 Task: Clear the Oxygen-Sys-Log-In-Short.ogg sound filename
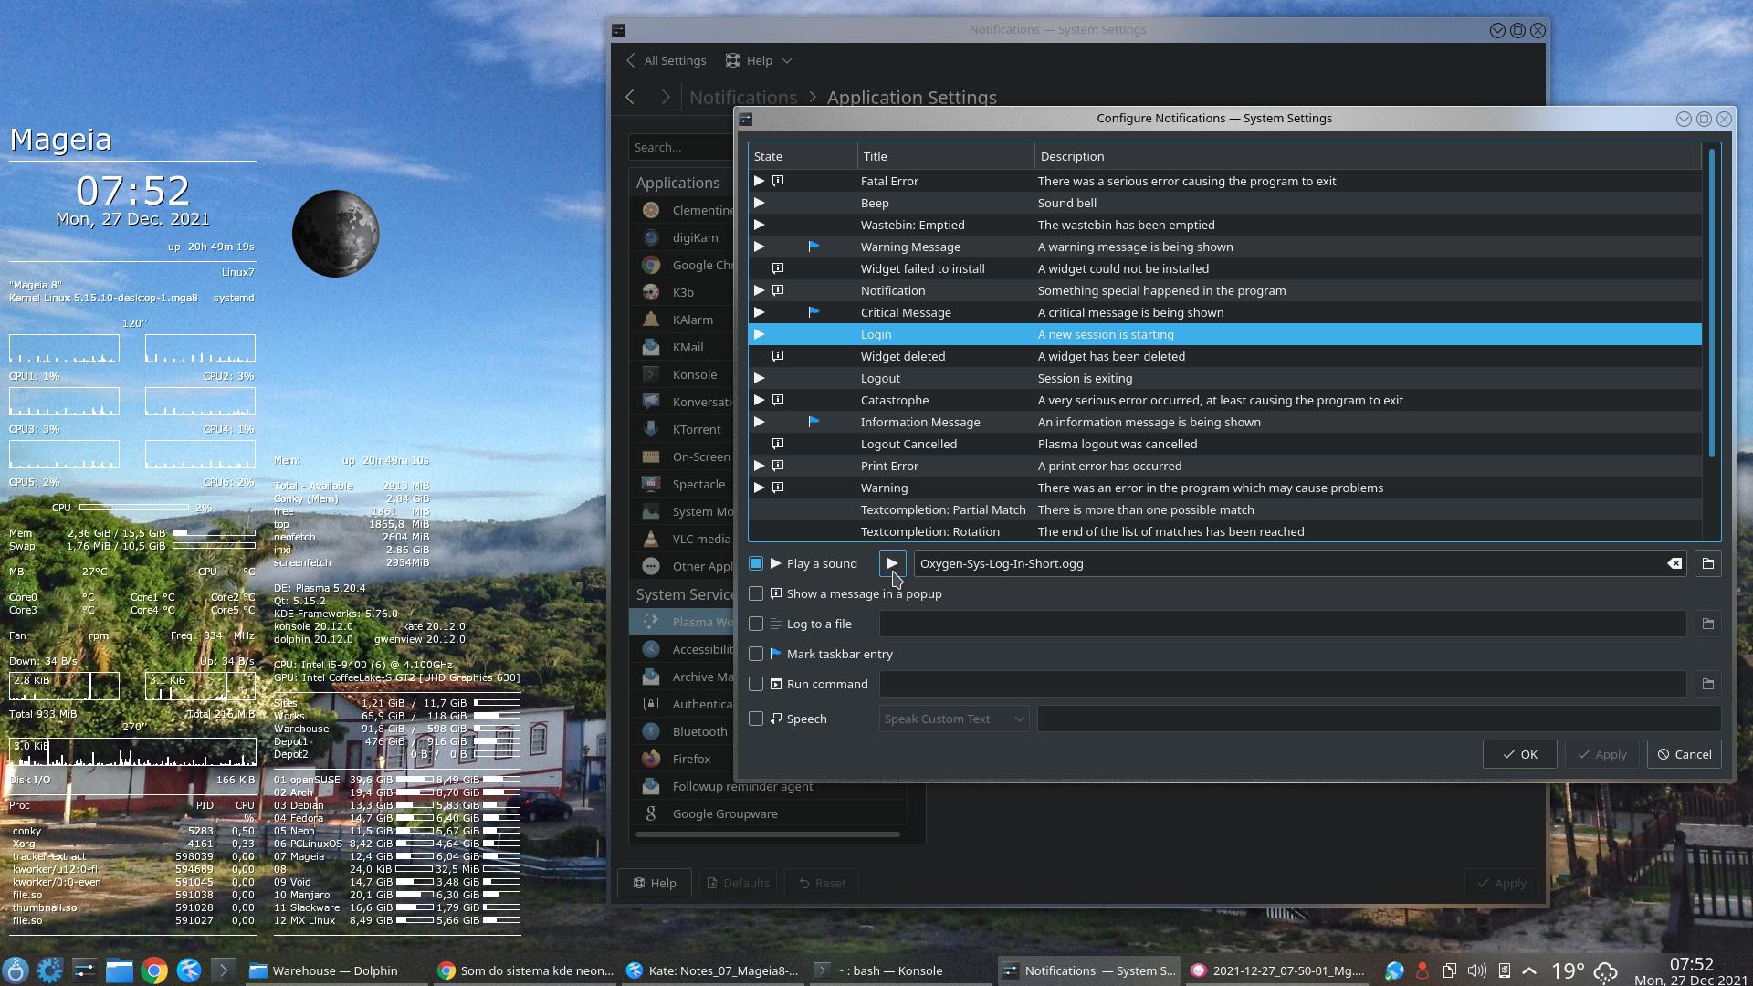click(1674, 563)
